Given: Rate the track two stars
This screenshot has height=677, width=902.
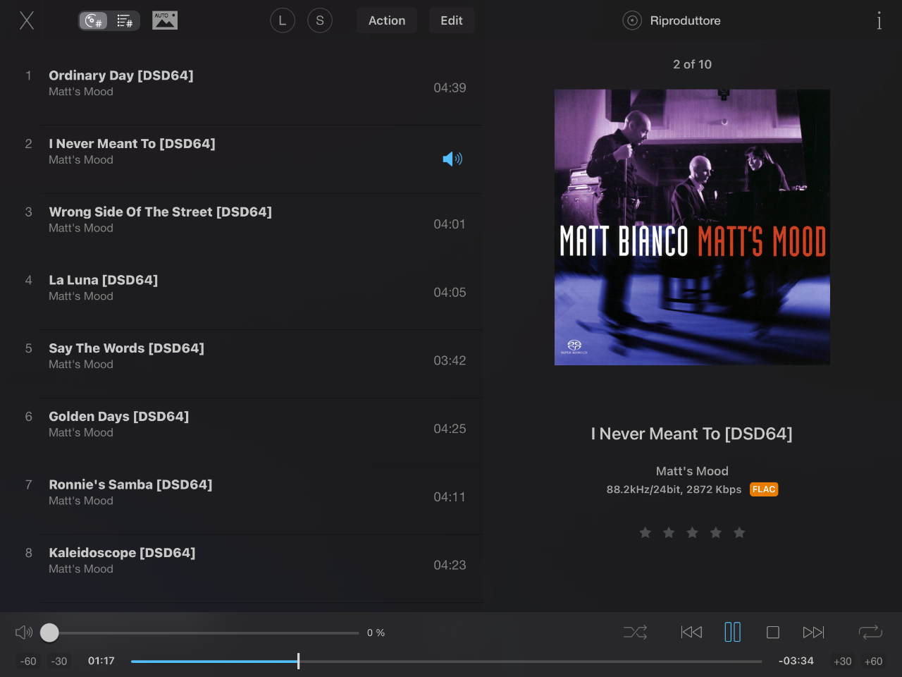Looking at the screenshot, I should click(669, 532).
